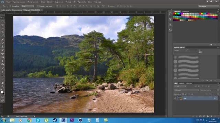The height and width of the screenshot is (123, 220).
Task: Click the foreground color swatch
Action: (2, 92)
